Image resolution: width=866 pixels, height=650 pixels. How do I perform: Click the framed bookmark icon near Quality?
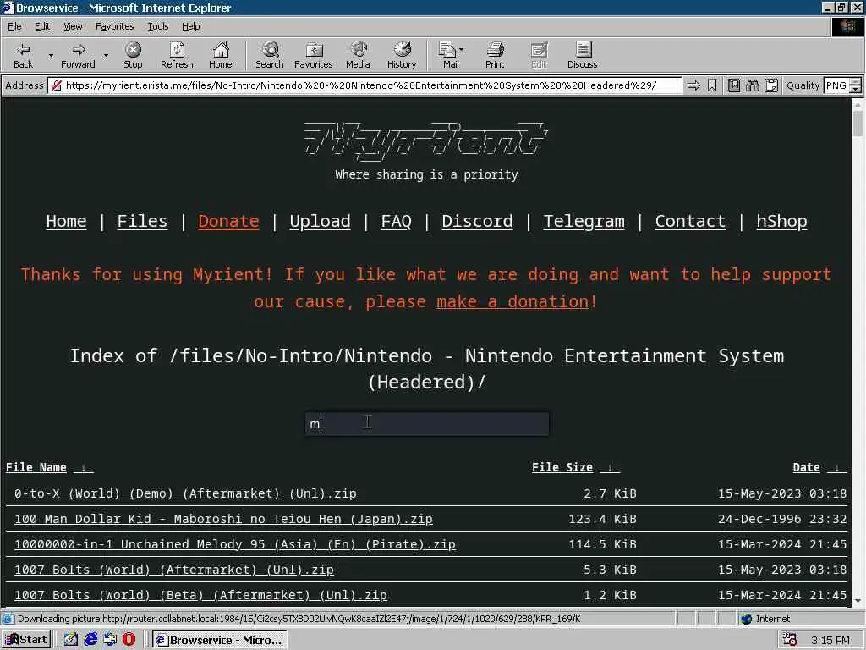tap(734, 85)
